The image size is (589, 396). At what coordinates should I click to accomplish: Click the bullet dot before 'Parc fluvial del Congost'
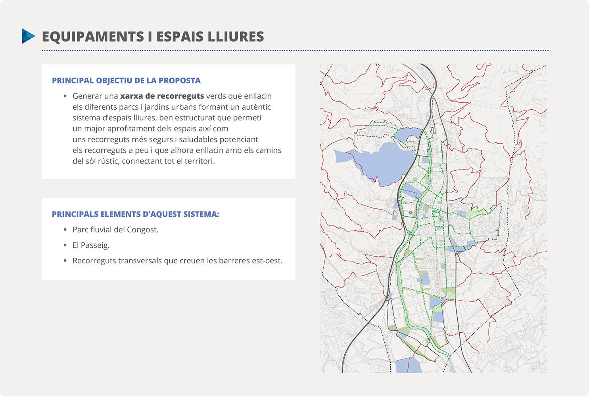point(65,230)
